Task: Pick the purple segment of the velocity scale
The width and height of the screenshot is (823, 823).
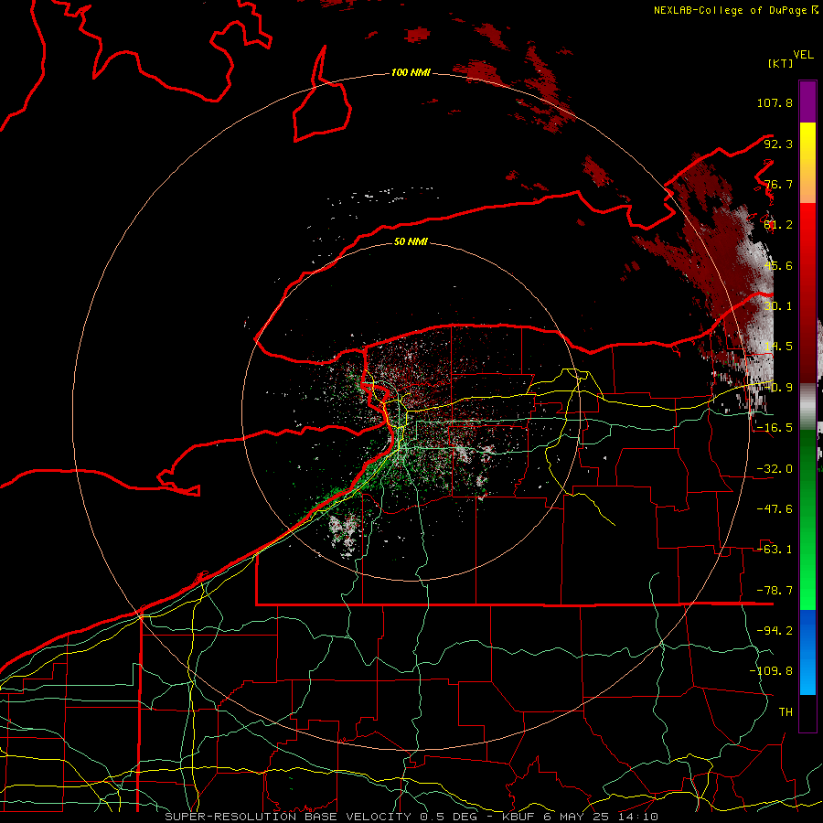Action: [807, 102]
